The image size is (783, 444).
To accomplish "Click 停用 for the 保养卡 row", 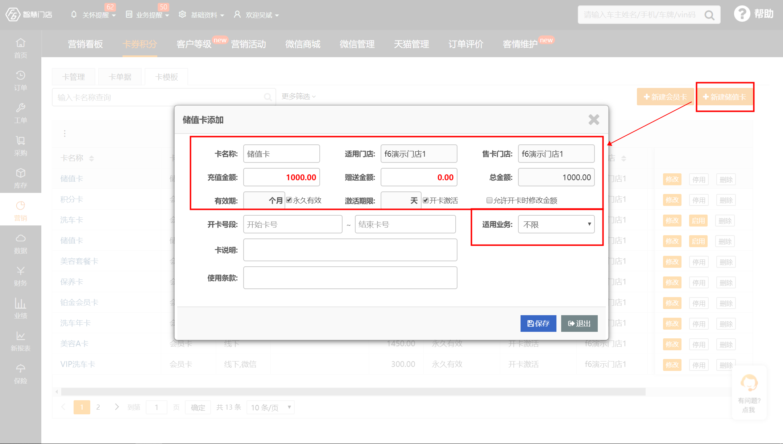I will click(x=699, y=283).
